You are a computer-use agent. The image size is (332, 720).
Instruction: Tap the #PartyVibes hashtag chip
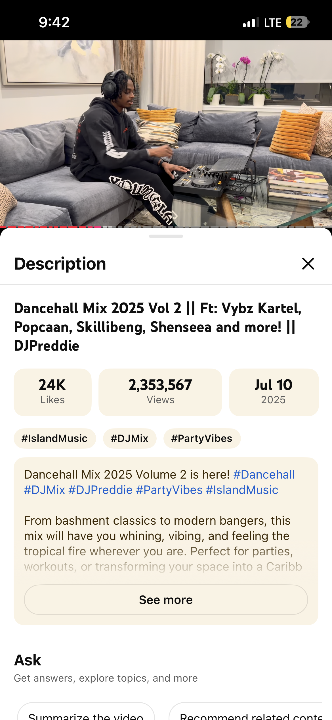click(x=202, y=438)
